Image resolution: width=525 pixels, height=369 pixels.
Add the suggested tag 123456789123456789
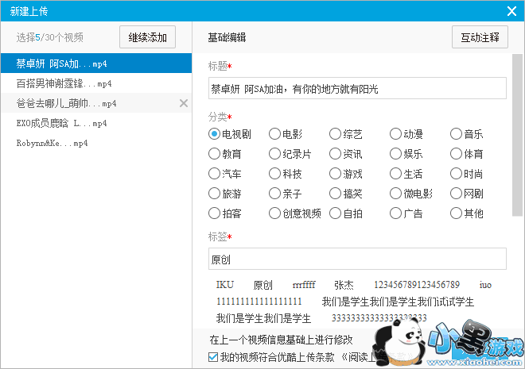pos(417,285)
